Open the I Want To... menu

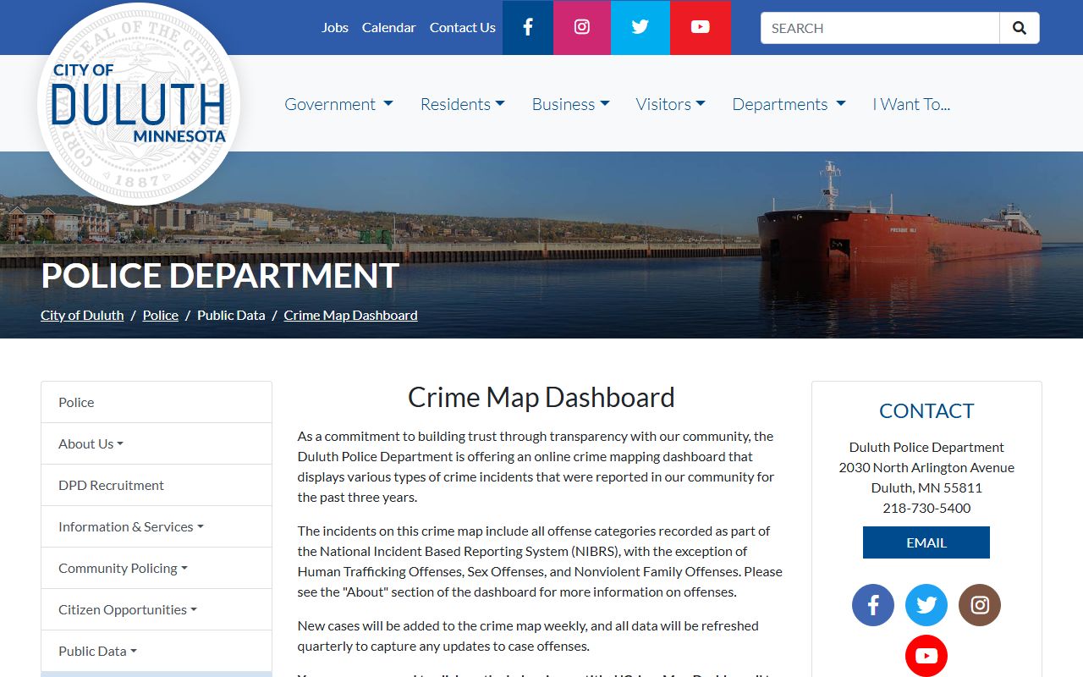pos(911,104)
